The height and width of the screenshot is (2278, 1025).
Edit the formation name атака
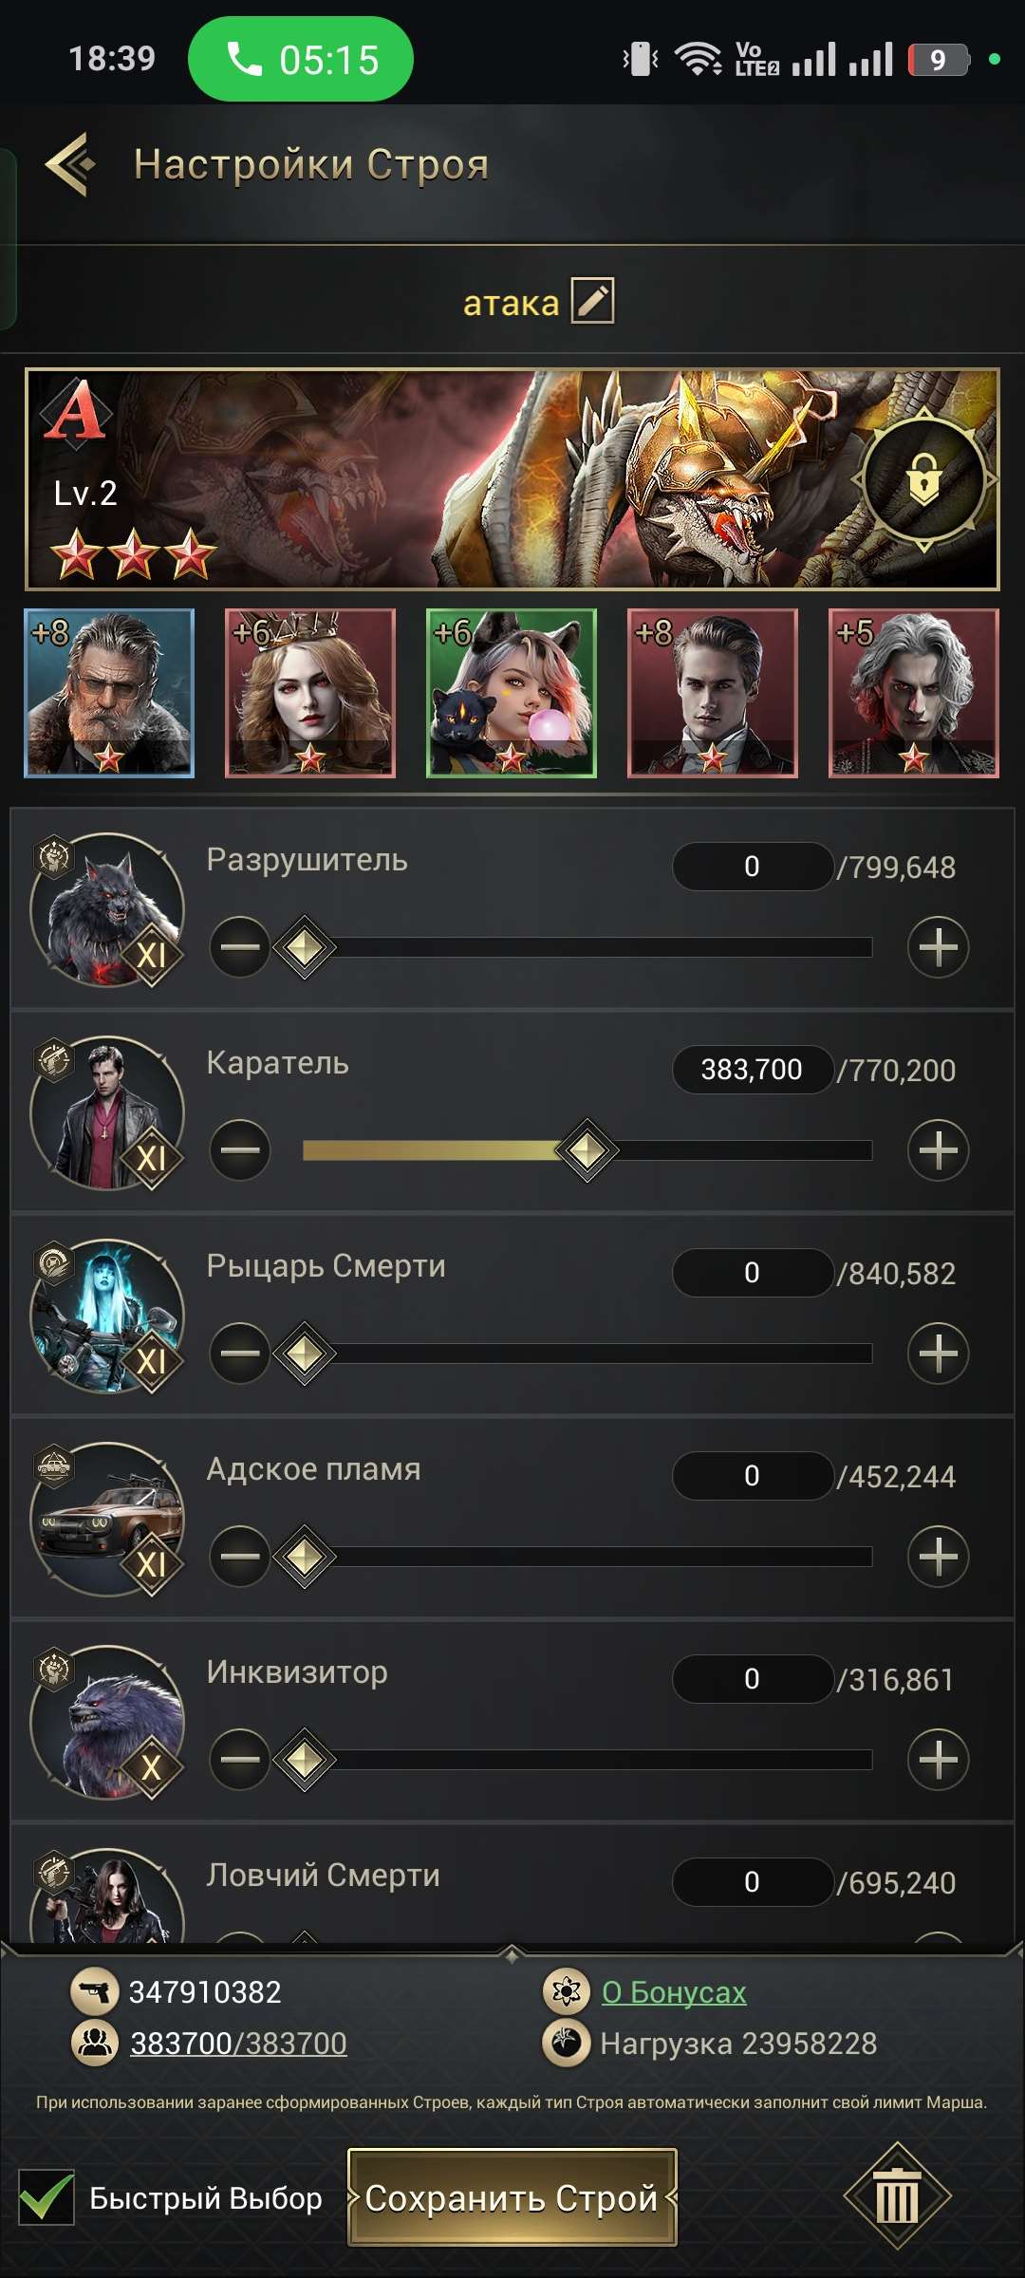[593, 302]
